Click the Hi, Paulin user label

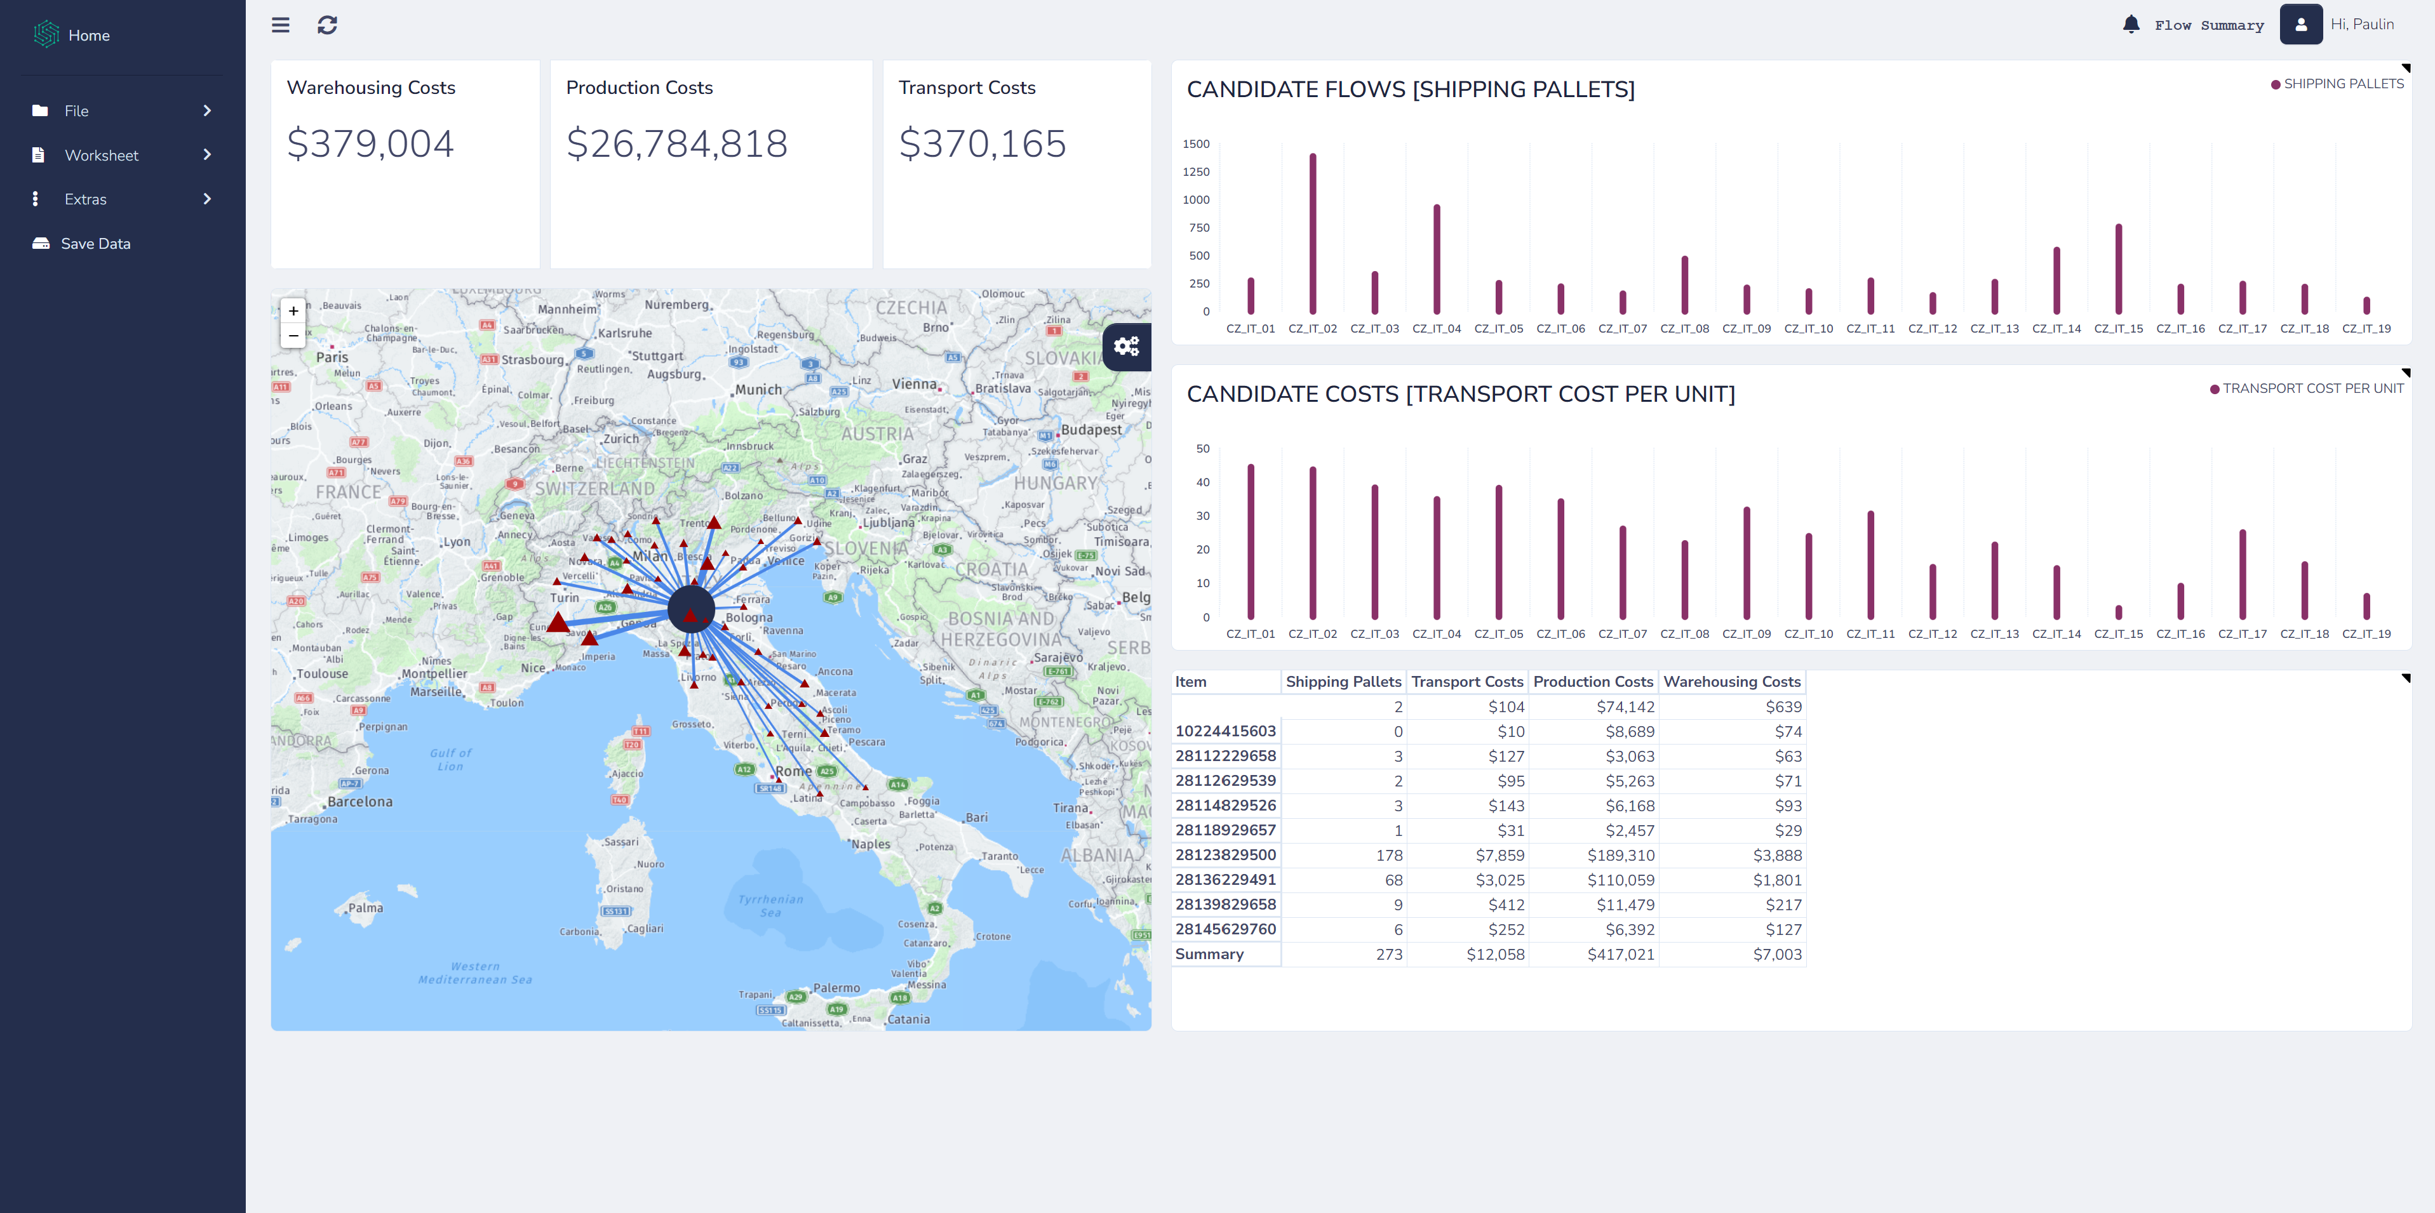[2361, 25]
